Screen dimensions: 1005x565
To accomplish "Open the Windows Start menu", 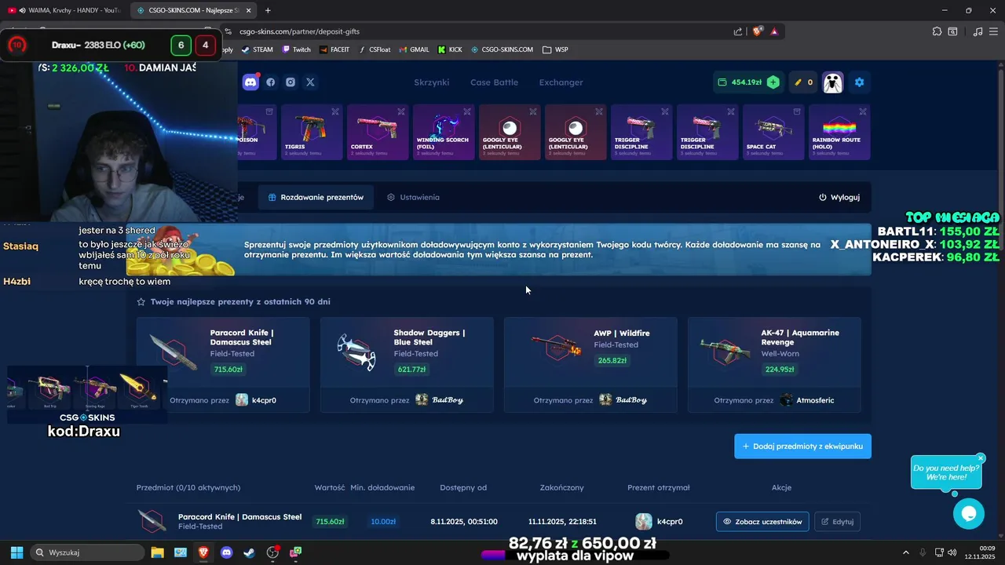I will click(16, 552).
